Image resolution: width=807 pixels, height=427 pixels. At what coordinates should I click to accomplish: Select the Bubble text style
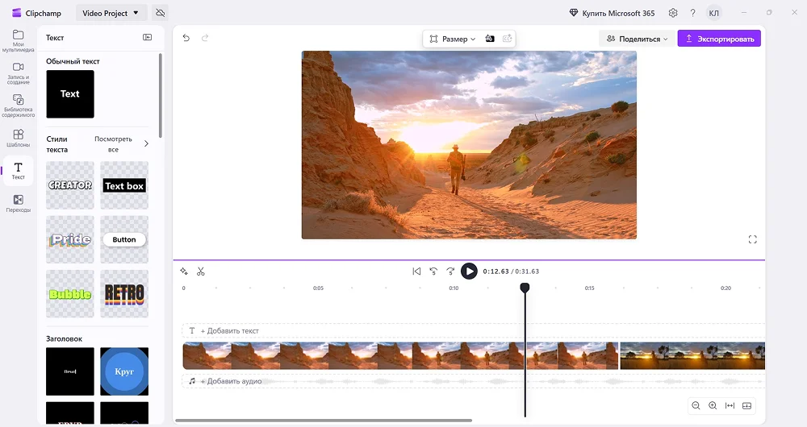click(70, 294)
